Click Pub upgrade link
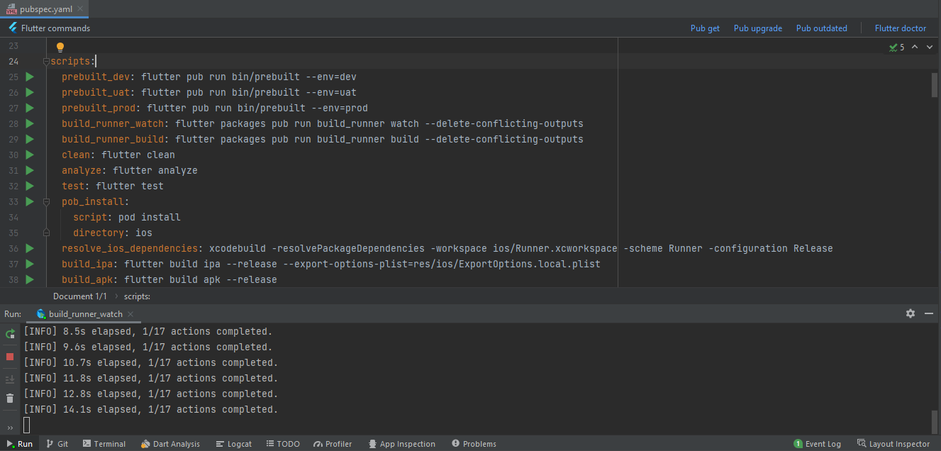 coord(758,28)
